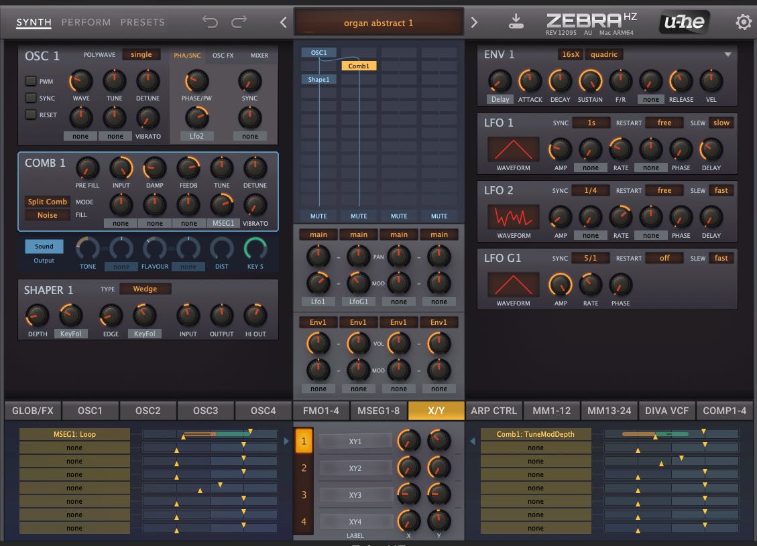757x546 pixels.
Task: Adjust the MSEG1: Loop range slider
Action: 210,434
